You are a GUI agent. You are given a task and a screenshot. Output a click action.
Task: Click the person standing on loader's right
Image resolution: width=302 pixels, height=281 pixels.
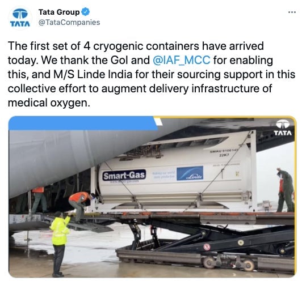(x=285, y=190)
